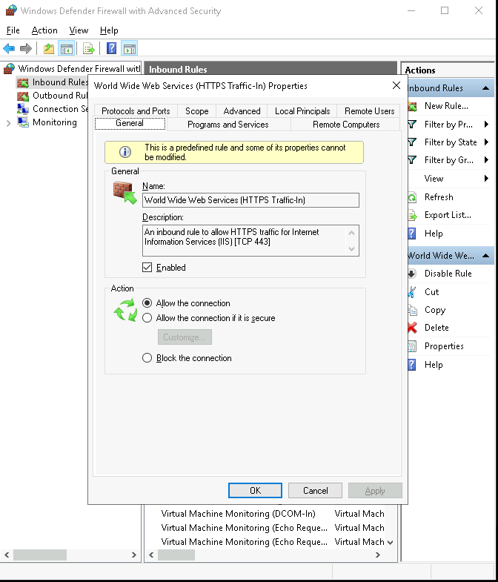Expand the Monitoring tree node
Viewport: 498px width, 582px height.
[x=9, y=123]
